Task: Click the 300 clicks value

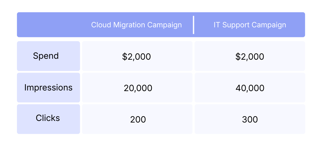Action: [x=250, y=119]
